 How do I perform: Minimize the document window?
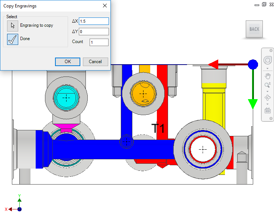(x=257, y=5)
